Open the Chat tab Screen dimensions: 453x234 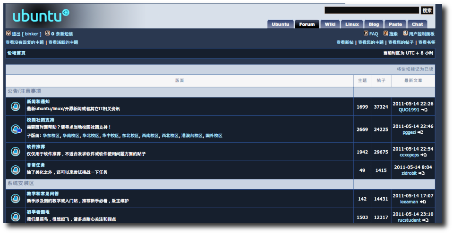(x=417, y=24)
